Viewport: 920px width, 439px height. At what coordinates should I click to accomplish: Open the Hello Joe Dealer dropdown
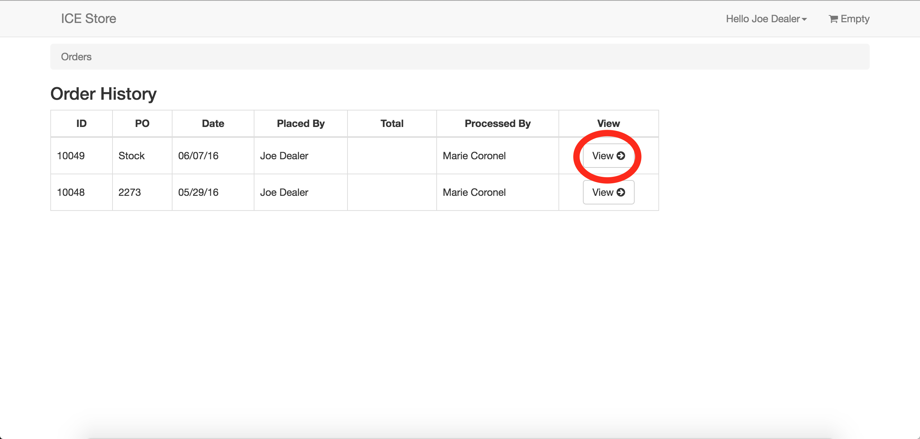pos(766,19)
